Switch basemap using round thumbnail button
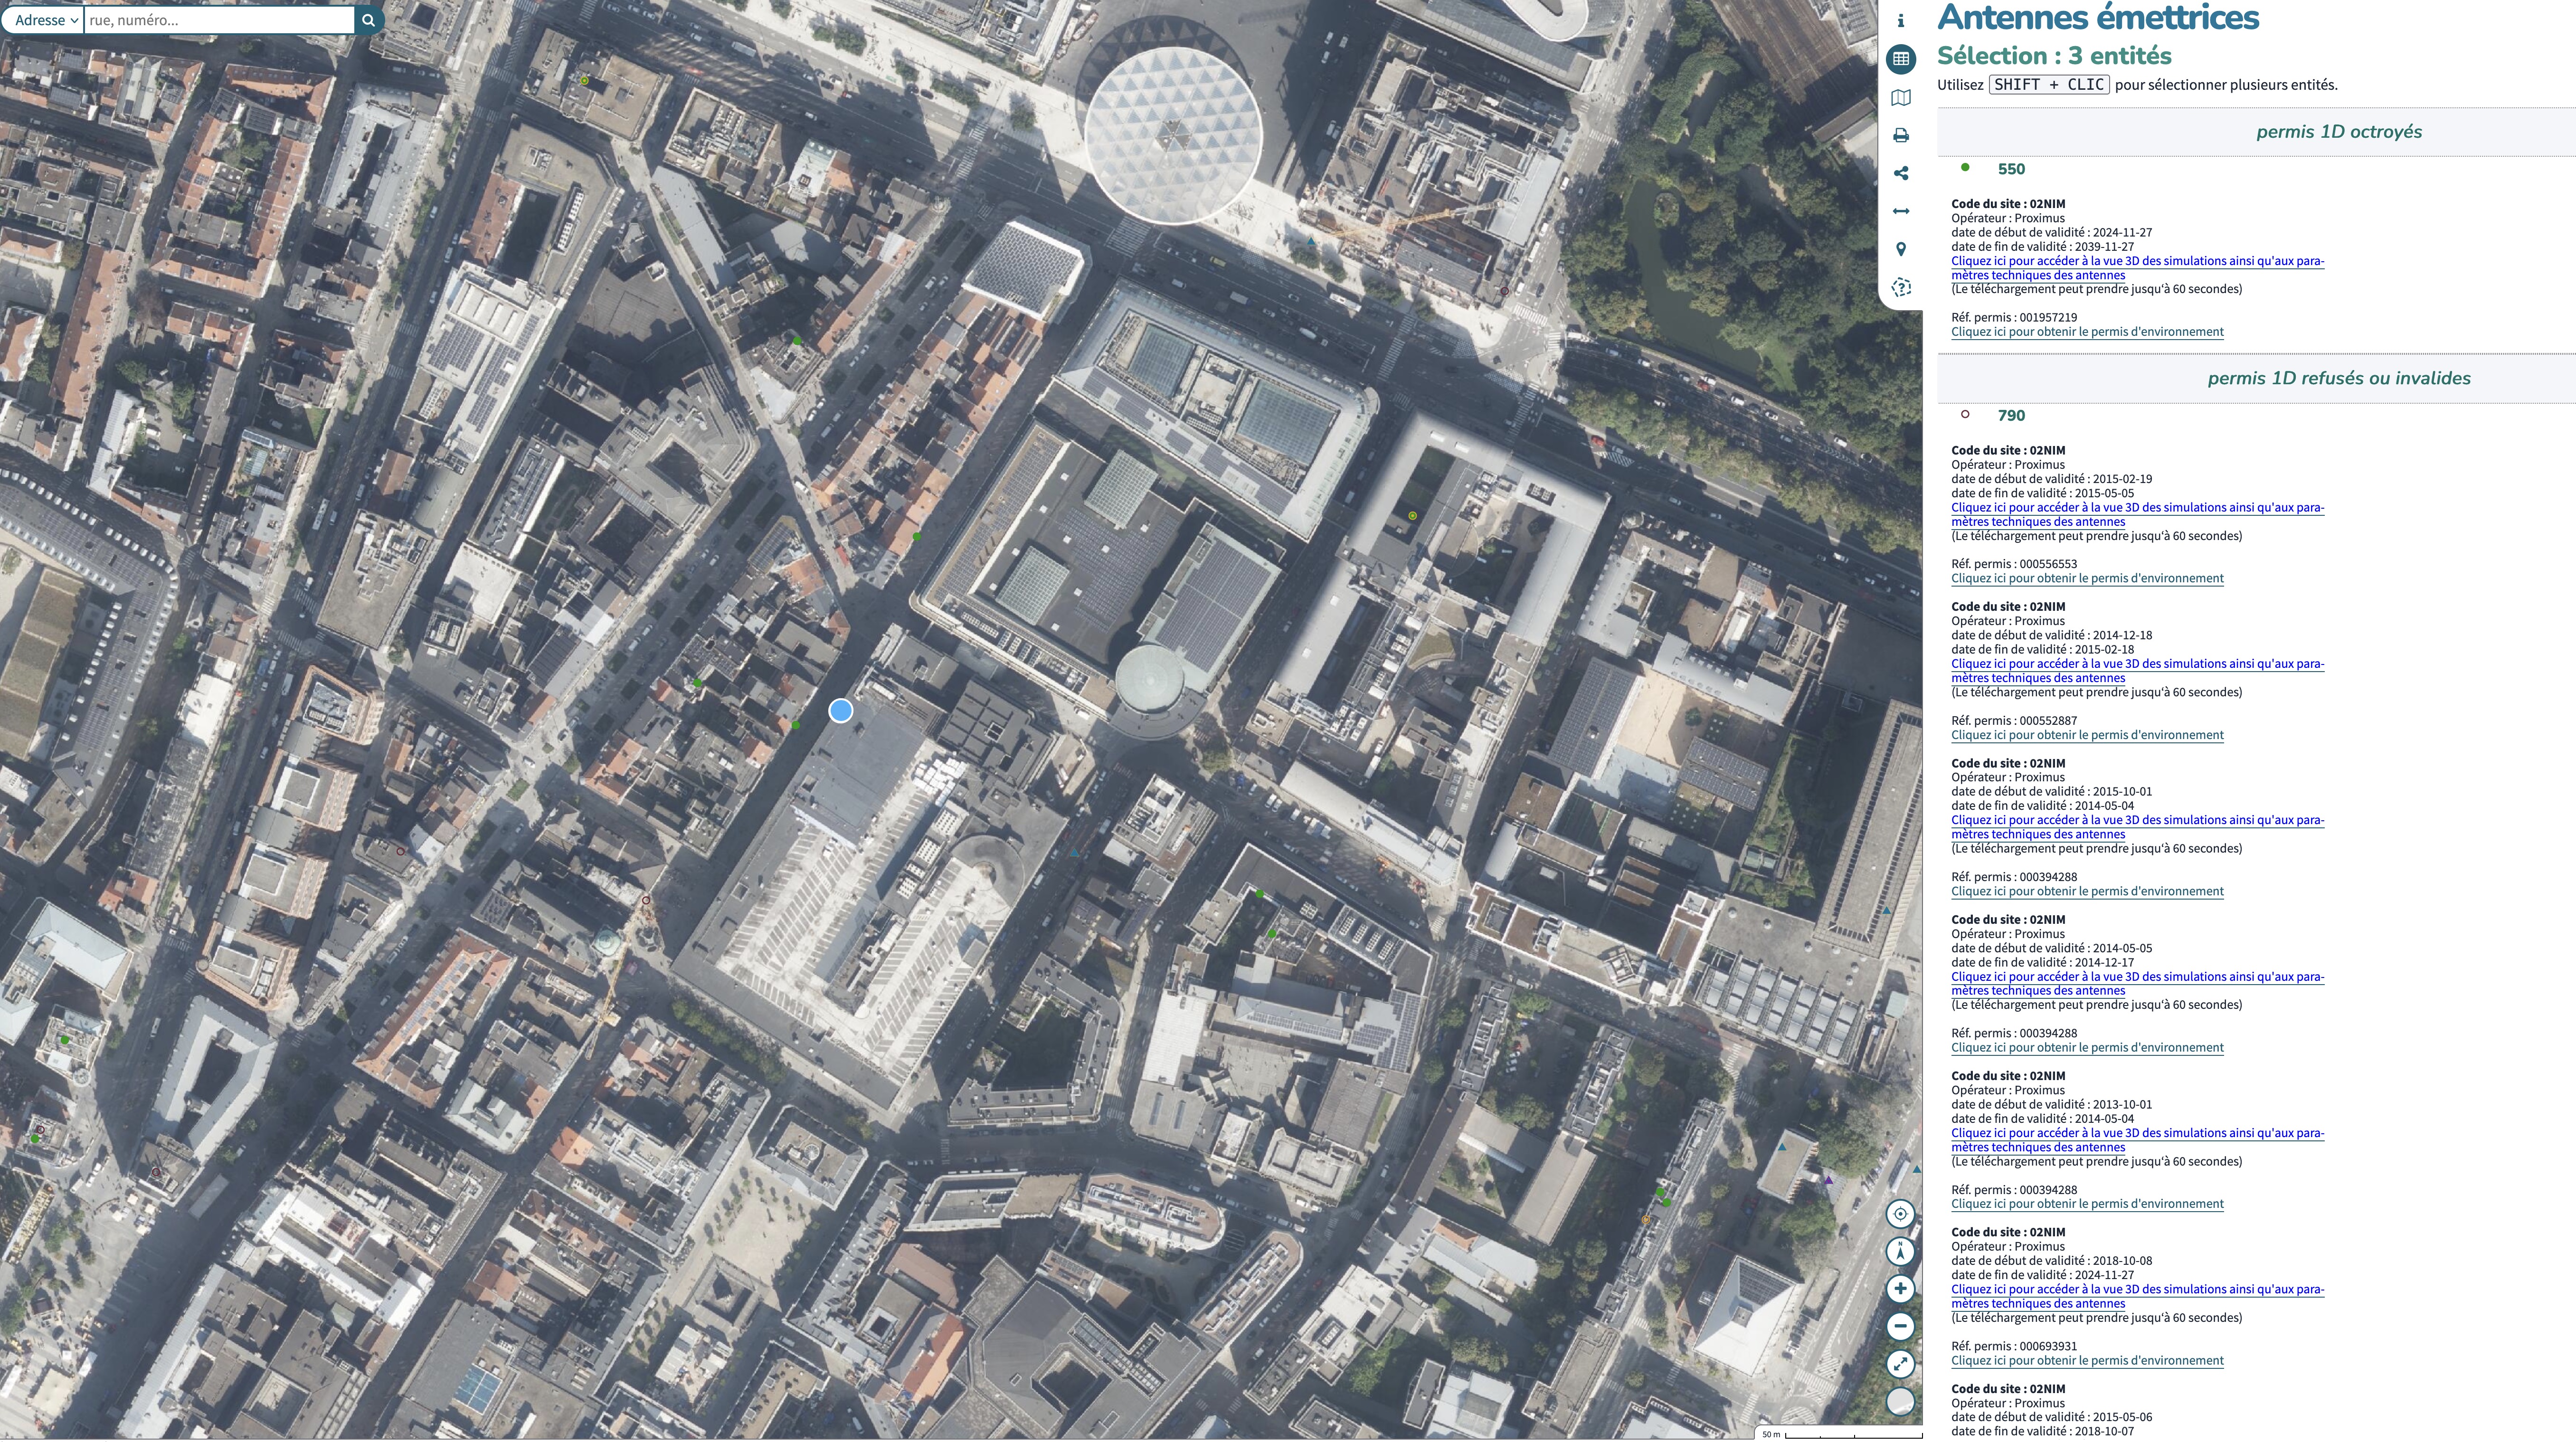 1900,1401
